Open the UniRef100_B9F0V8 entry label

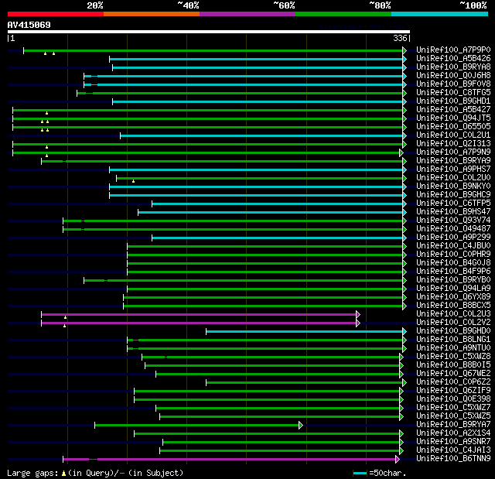[x=453, y=84]
